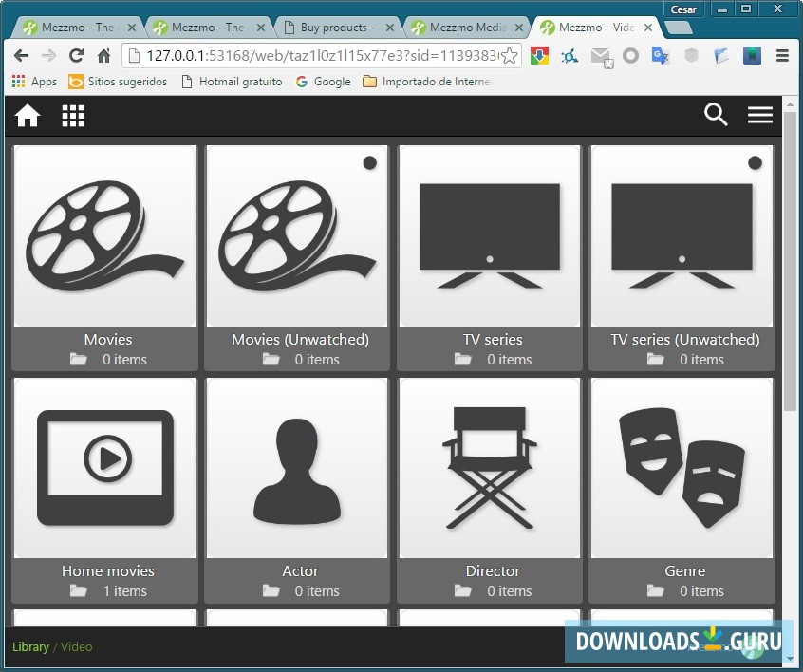Toggle the unwatched badge on Movies (Unwatched)
The image size is (803, 672).
point(367,163)
